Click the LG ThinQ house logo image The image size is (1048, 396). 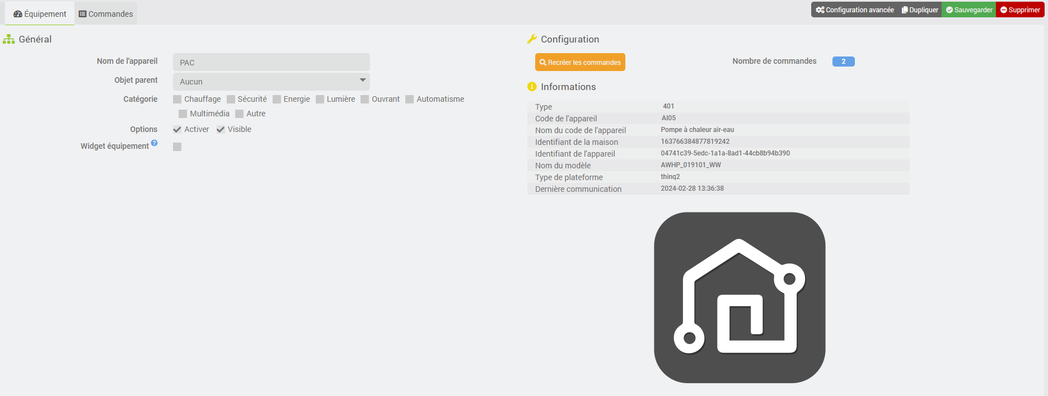click(x=740, y=298)
